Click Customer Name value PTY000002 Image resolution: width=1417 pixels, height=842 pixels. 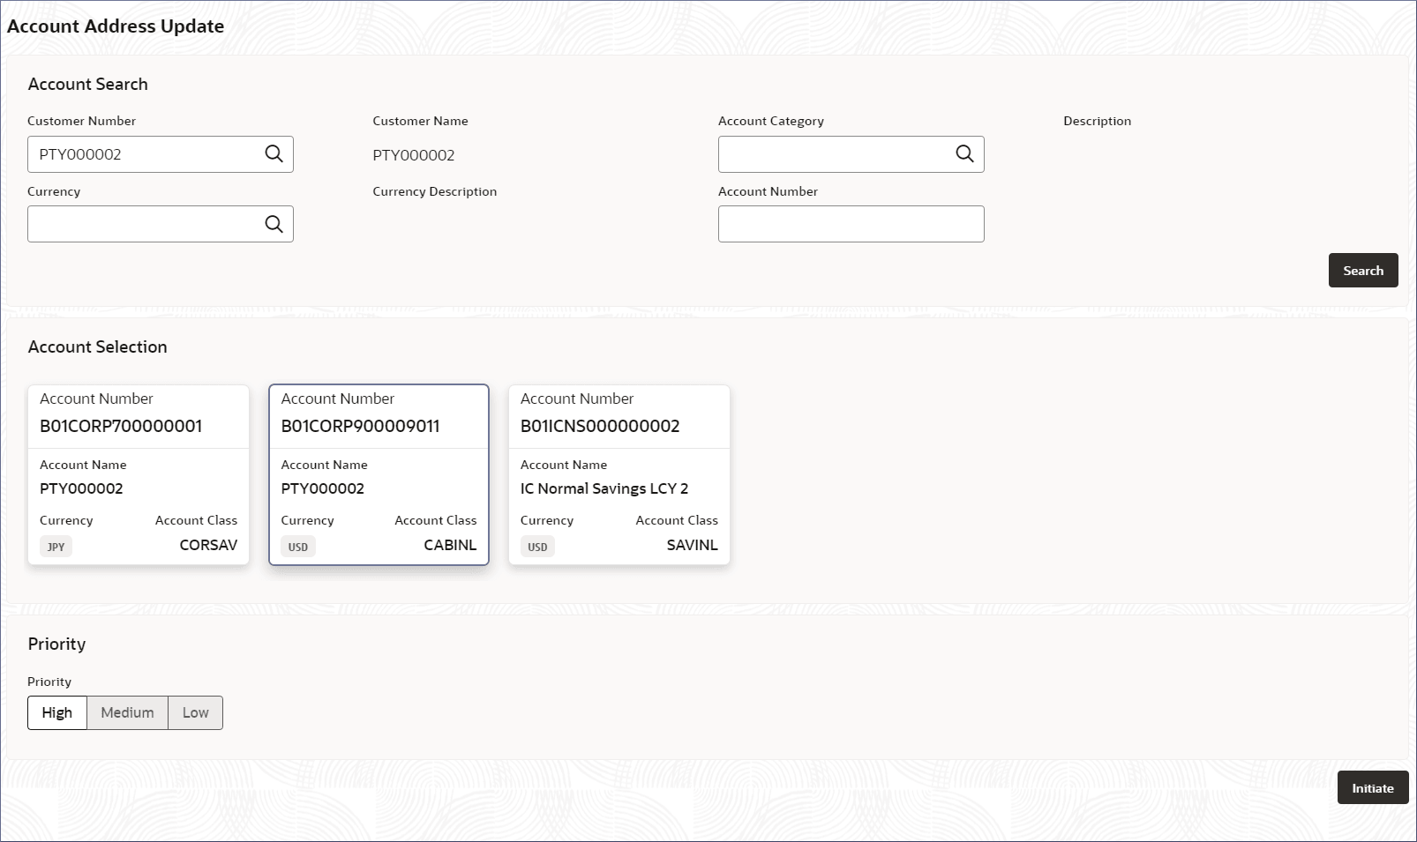point(414,155)
